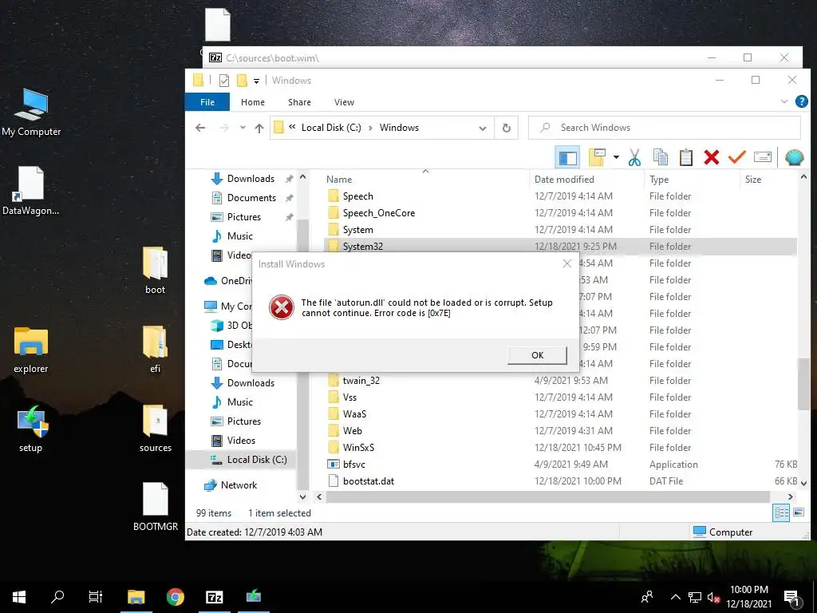
Task: Select the Speech folder
Action: [x=560, y=196]
